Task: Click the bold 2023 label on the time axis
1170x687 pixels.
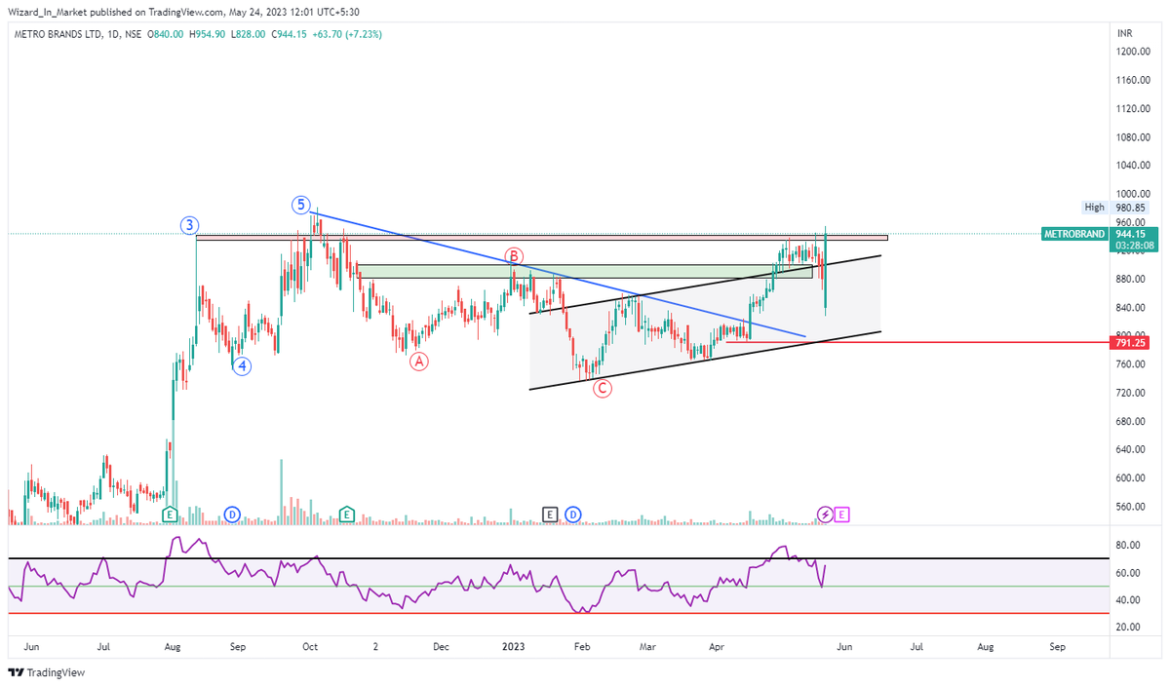Action: (514, 646)
